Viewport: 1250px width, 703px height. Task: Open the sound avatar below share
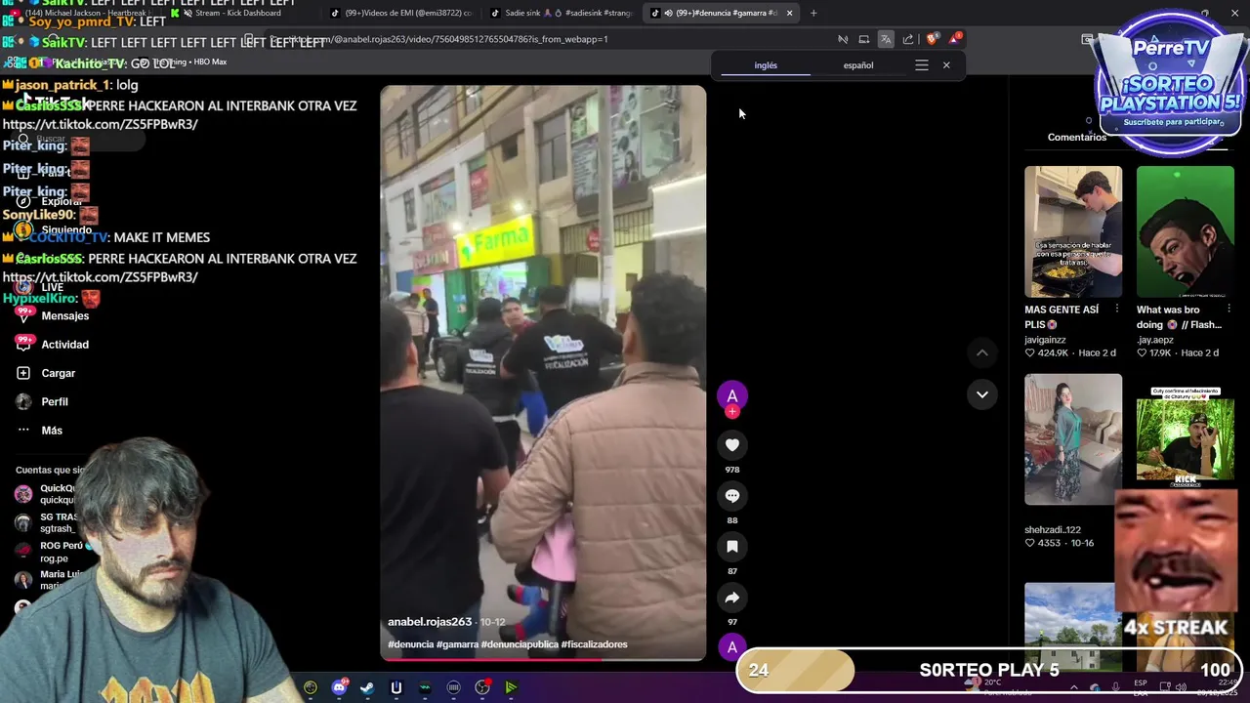(732, 646)
